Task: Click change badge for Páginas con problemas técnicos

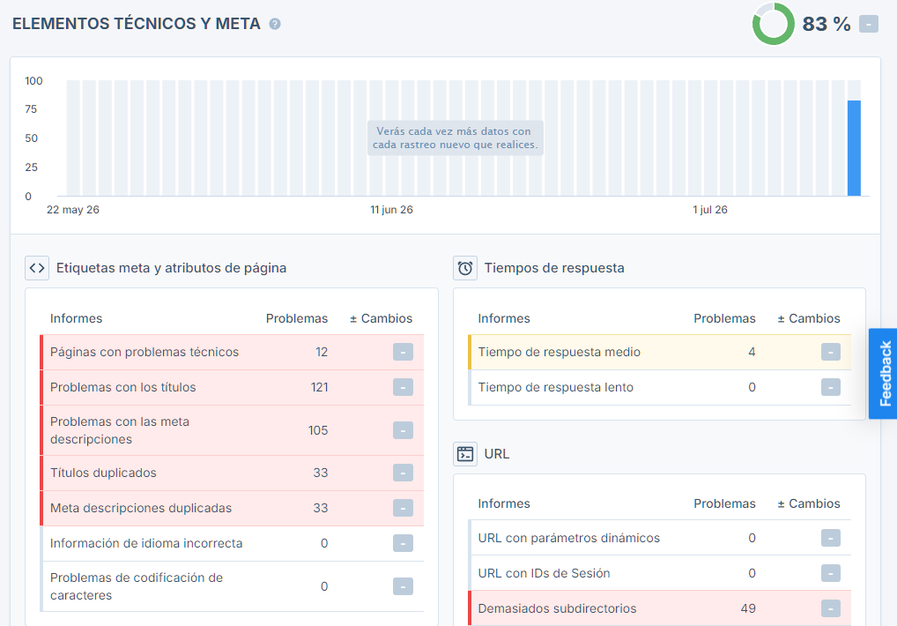Action: click(403, 352)
